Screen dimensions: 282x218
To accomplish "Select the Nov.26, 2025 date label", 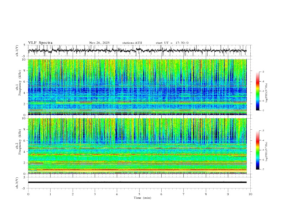I will click(99, 43).
